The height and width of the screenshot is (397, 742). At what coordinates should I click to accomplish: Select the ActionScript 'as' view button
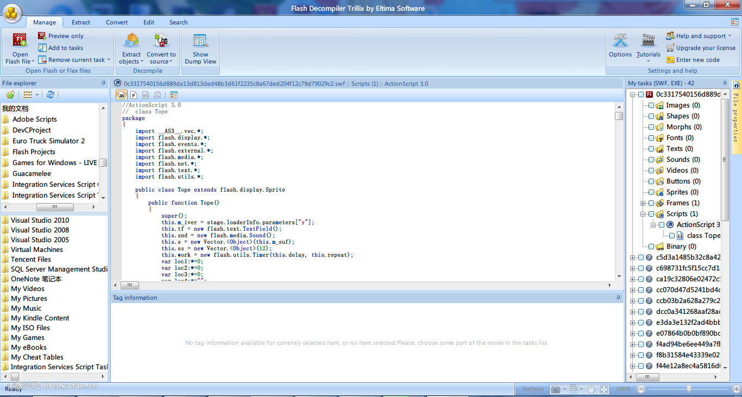click(x=122, y=95)
